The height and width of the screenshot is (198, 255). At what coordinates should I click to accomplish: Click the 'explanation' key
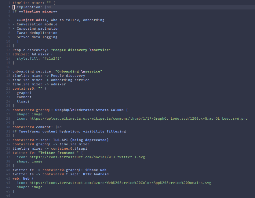click(x=28, y=7)
